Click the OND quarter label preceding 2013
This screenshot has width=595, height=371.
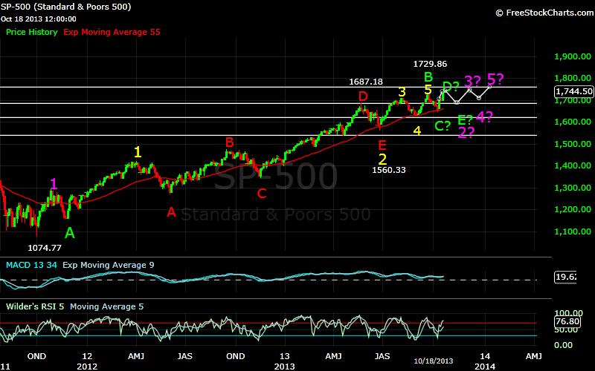point(235,356)
